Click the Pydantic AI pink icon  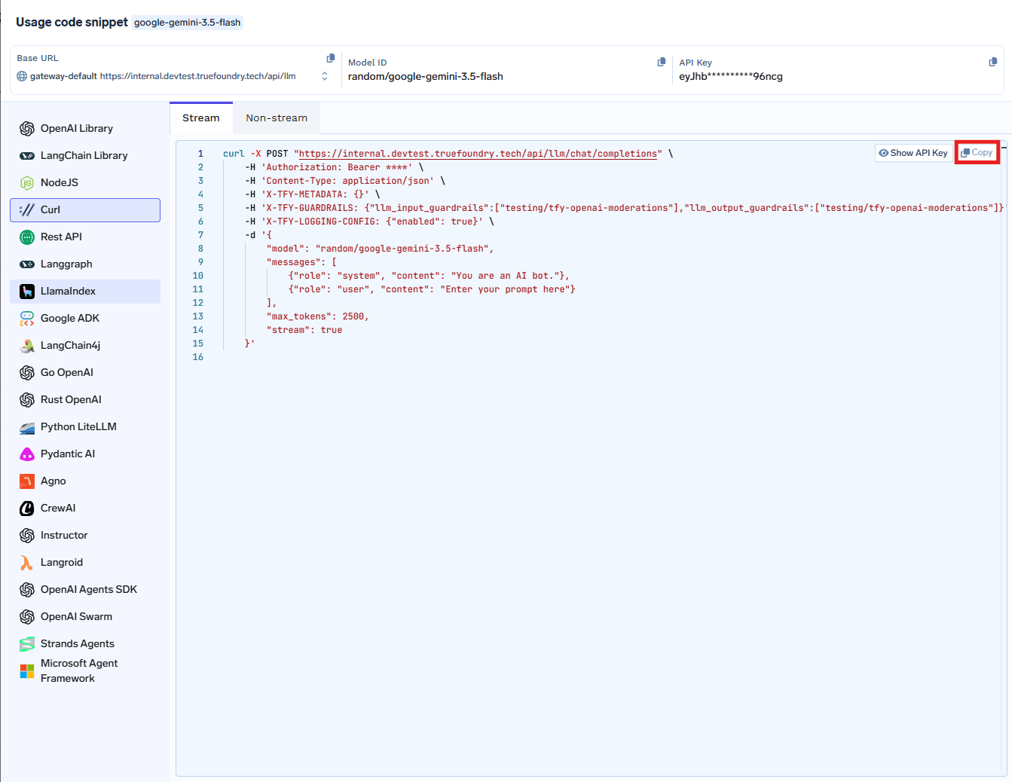[27, 454]
